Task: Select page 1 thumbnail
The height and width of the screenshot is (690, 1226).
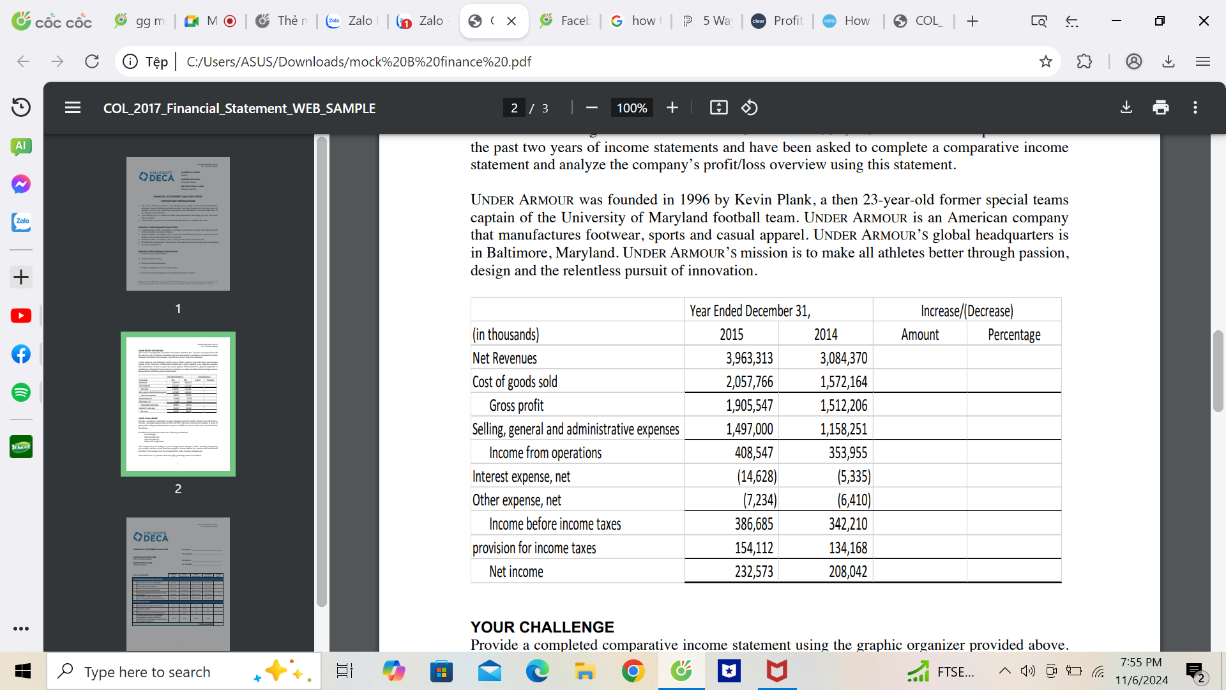Action: (x=178, y=224)
